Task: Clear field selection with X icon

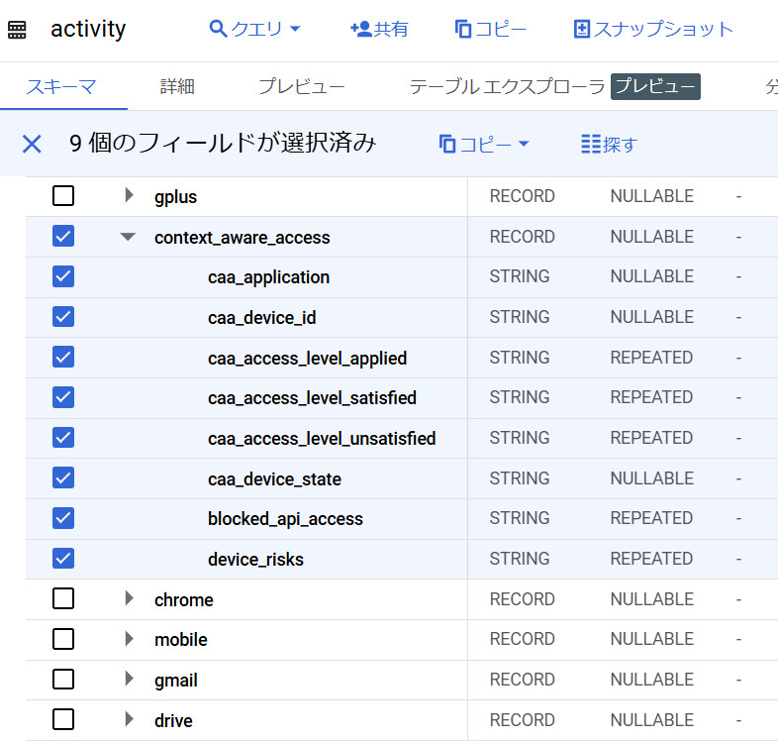Action: point(32,144)
